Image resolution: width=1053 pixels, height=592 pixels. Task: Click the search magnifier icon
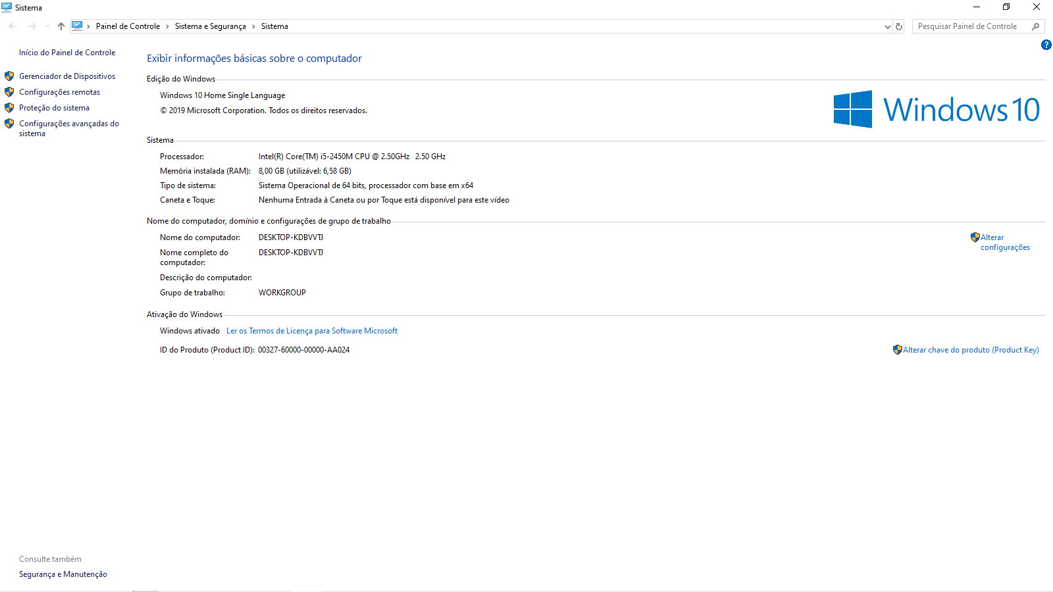1036,26
